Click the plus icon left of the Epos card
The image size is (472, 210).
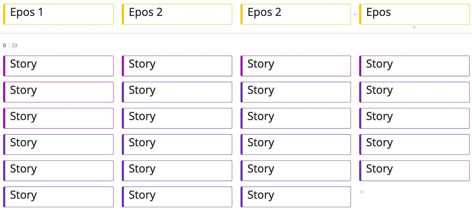(x=355, y=14)
